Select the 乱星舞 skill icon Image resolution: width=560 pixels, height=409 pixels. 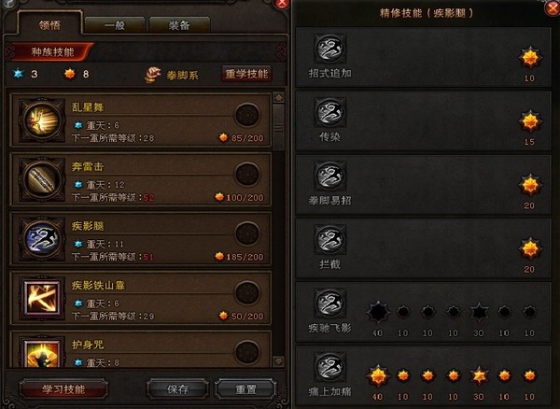(x=42, y=120)
